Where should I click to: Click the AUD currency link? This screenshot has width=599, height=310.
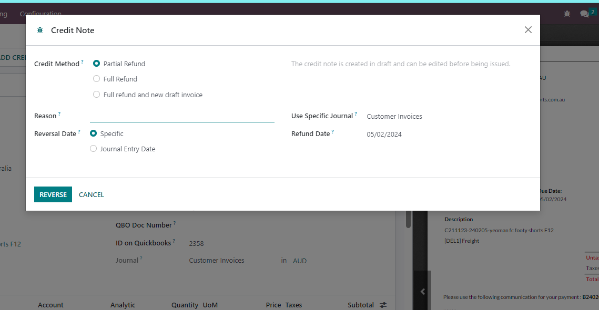300,261
